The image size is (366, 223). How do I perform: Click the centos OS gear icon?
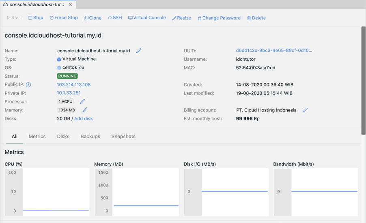click(x=59, y=68)
